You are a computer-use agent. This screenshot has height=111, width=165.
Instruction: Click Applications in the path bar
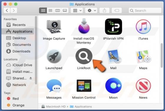coord(81,107)
